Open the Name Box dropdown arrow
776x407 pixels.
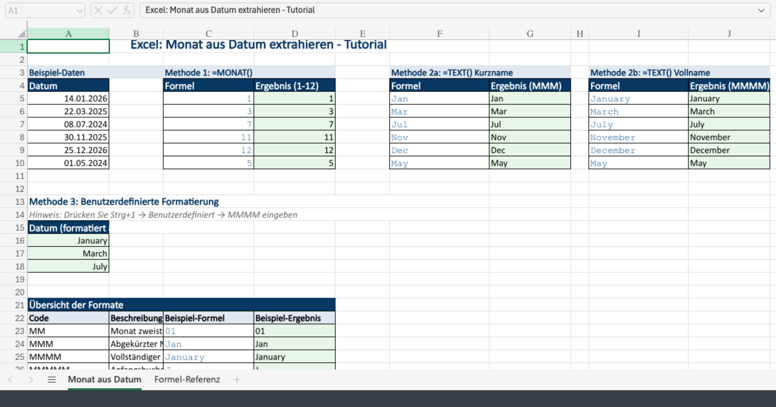(x=80, y=11)
